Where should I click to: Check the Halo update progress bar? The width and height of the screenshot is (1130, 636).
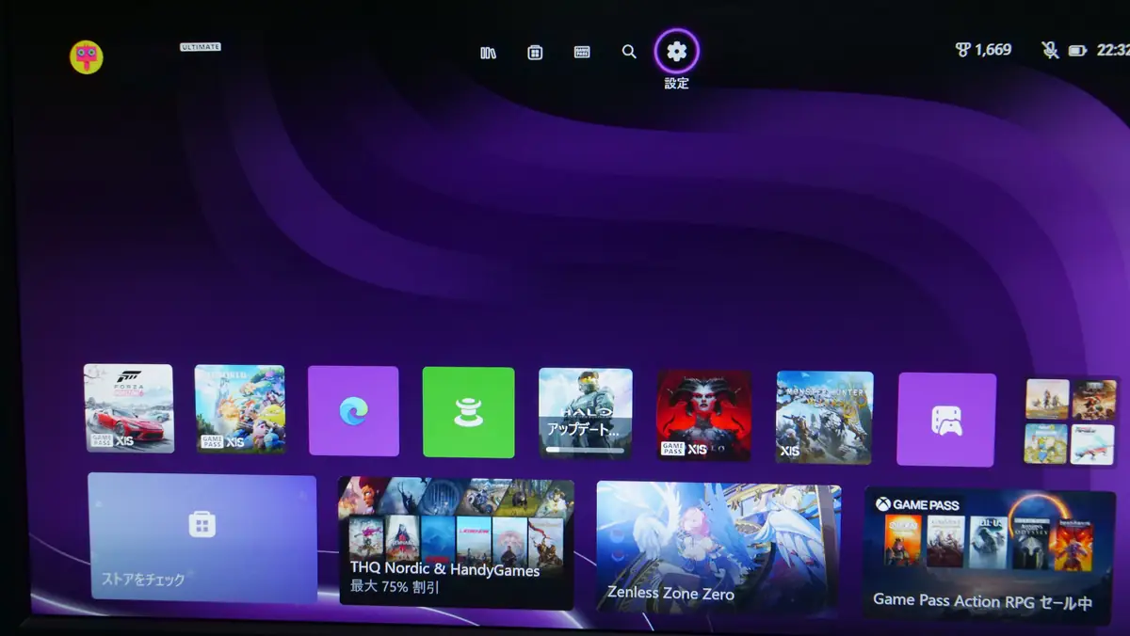tap(585, 450)
